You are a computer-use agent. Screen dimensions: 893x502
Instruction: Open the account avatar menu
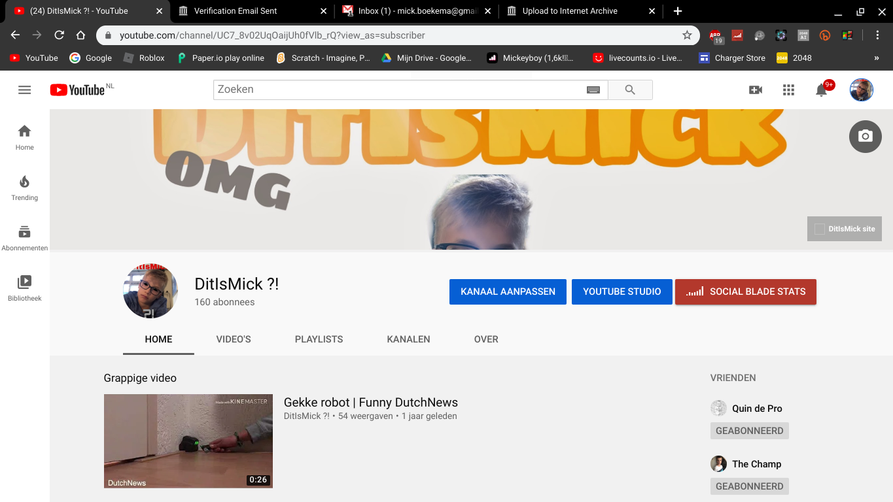861,90
